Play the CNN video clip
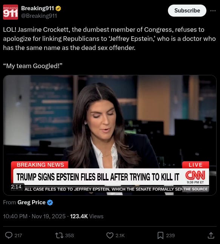Viewport: 220px width, 244px height. coord(110,135)
